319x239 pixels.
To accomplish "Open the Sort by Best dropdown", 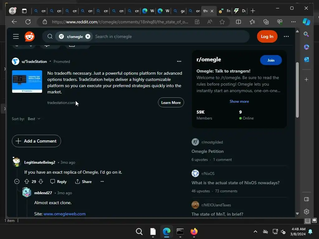I will click(x=34, y=119).
